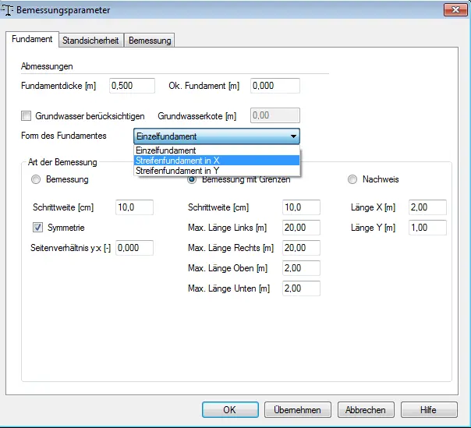
Task: Click the Seitenverhältnis y:x field
Action: (134, 248)
